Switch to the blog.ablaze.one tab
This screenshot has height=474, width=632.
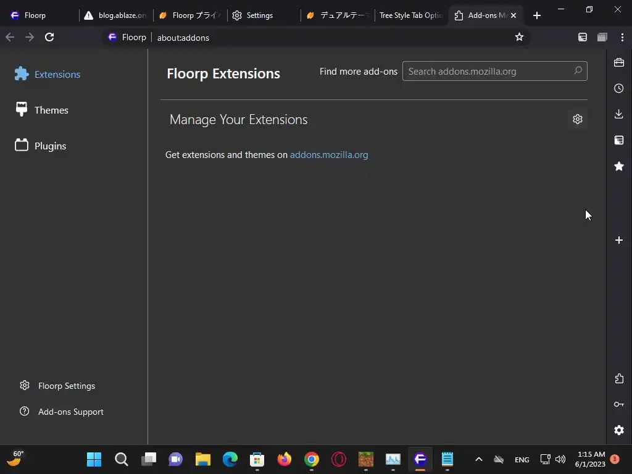click(115, 15)
